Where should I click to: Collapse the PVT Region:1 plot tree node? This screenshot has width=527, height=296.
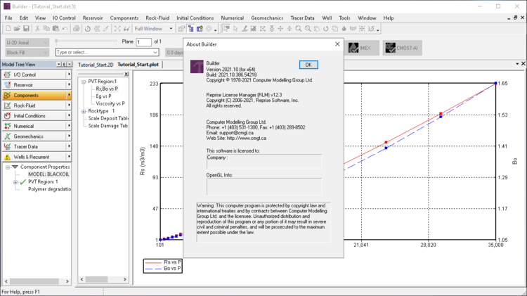84,82
